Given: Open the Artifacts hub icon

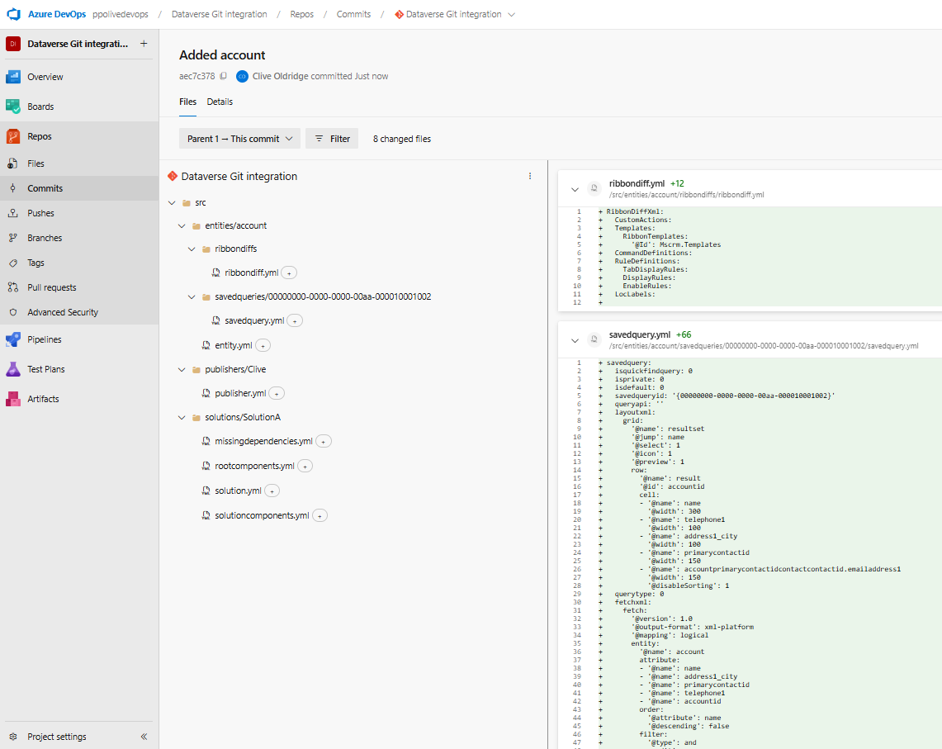Looking at the screenshot, I should tap(13, 399).
